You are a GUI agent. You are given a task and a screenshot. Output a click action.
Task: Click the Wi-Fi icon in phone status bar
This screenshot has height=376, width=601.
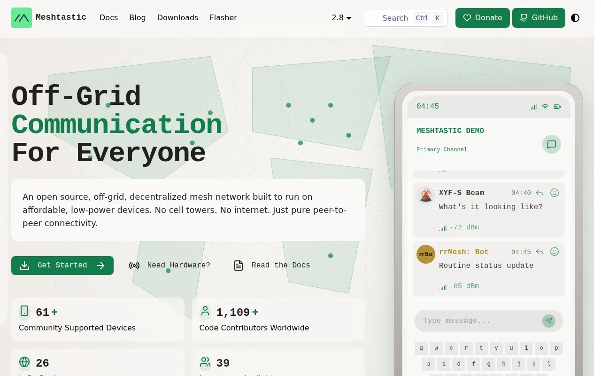(x=545, y=107)
